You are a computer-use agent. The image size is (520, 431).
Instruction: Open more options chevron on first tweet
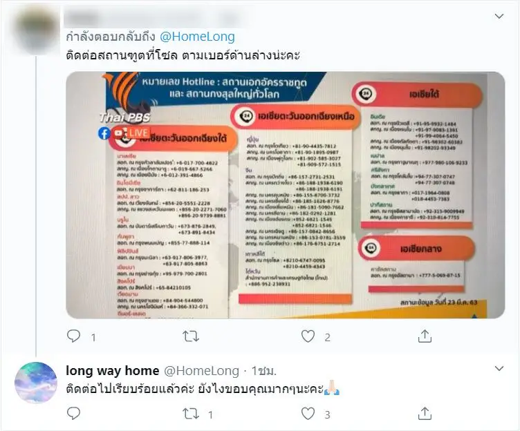pyautogui.click(x=499, y=16)
